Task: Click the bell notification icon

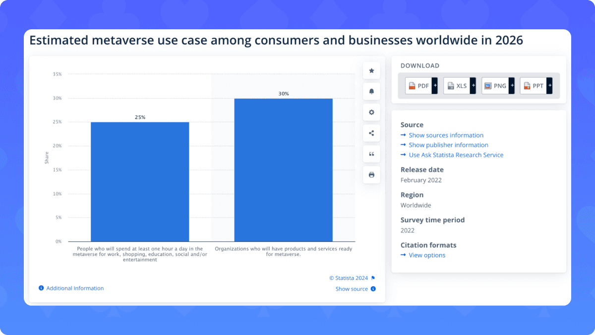Action: 371,91
